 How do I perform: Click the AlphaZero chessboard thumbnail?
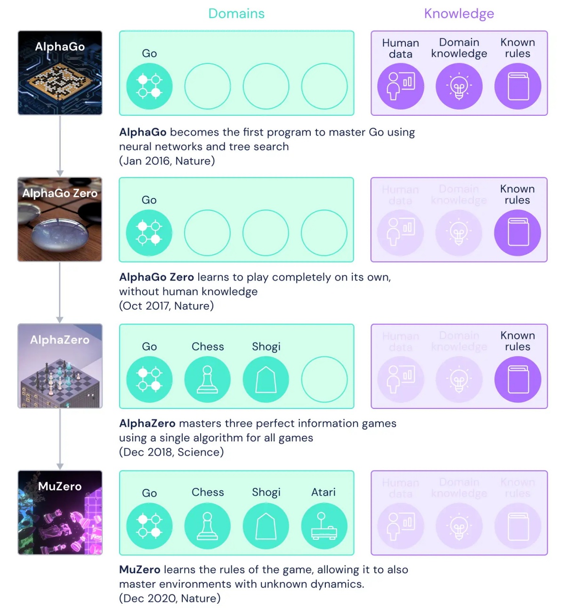tap(60, 366)
